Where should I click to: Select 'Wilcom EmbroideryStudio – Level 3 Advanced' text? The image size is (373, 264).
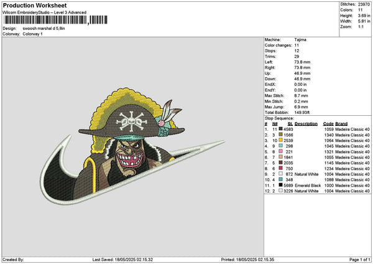tap(45, 12)
